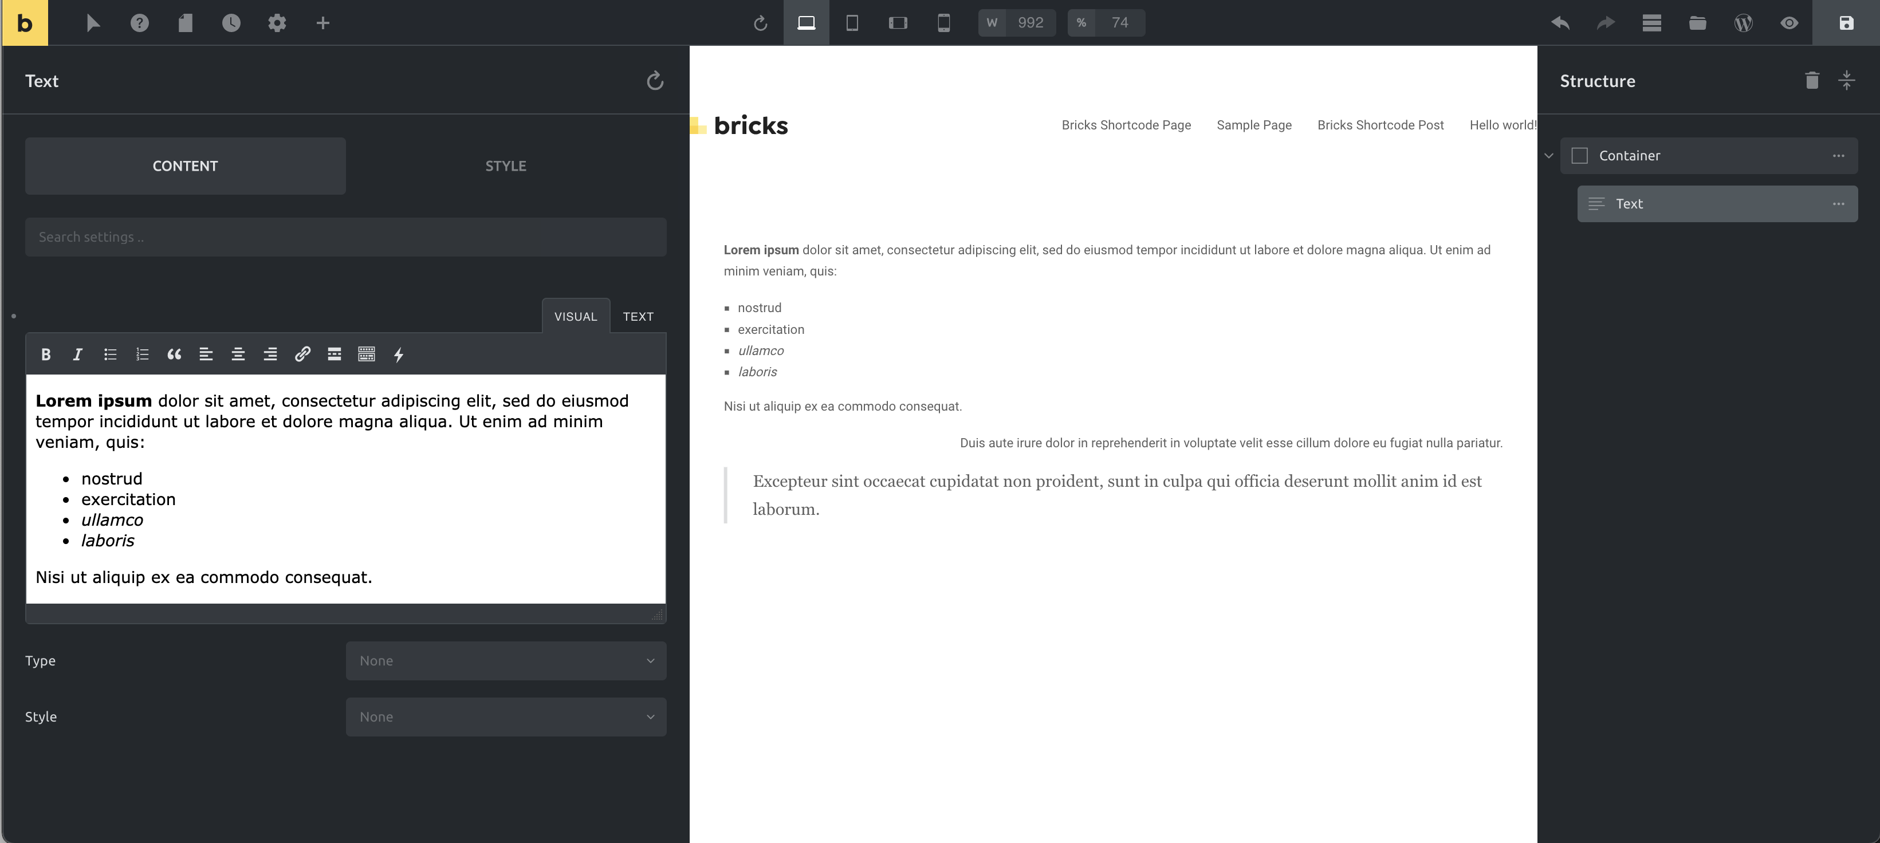Click the Search settings field
1880x843 pixels.
(346, 237)
